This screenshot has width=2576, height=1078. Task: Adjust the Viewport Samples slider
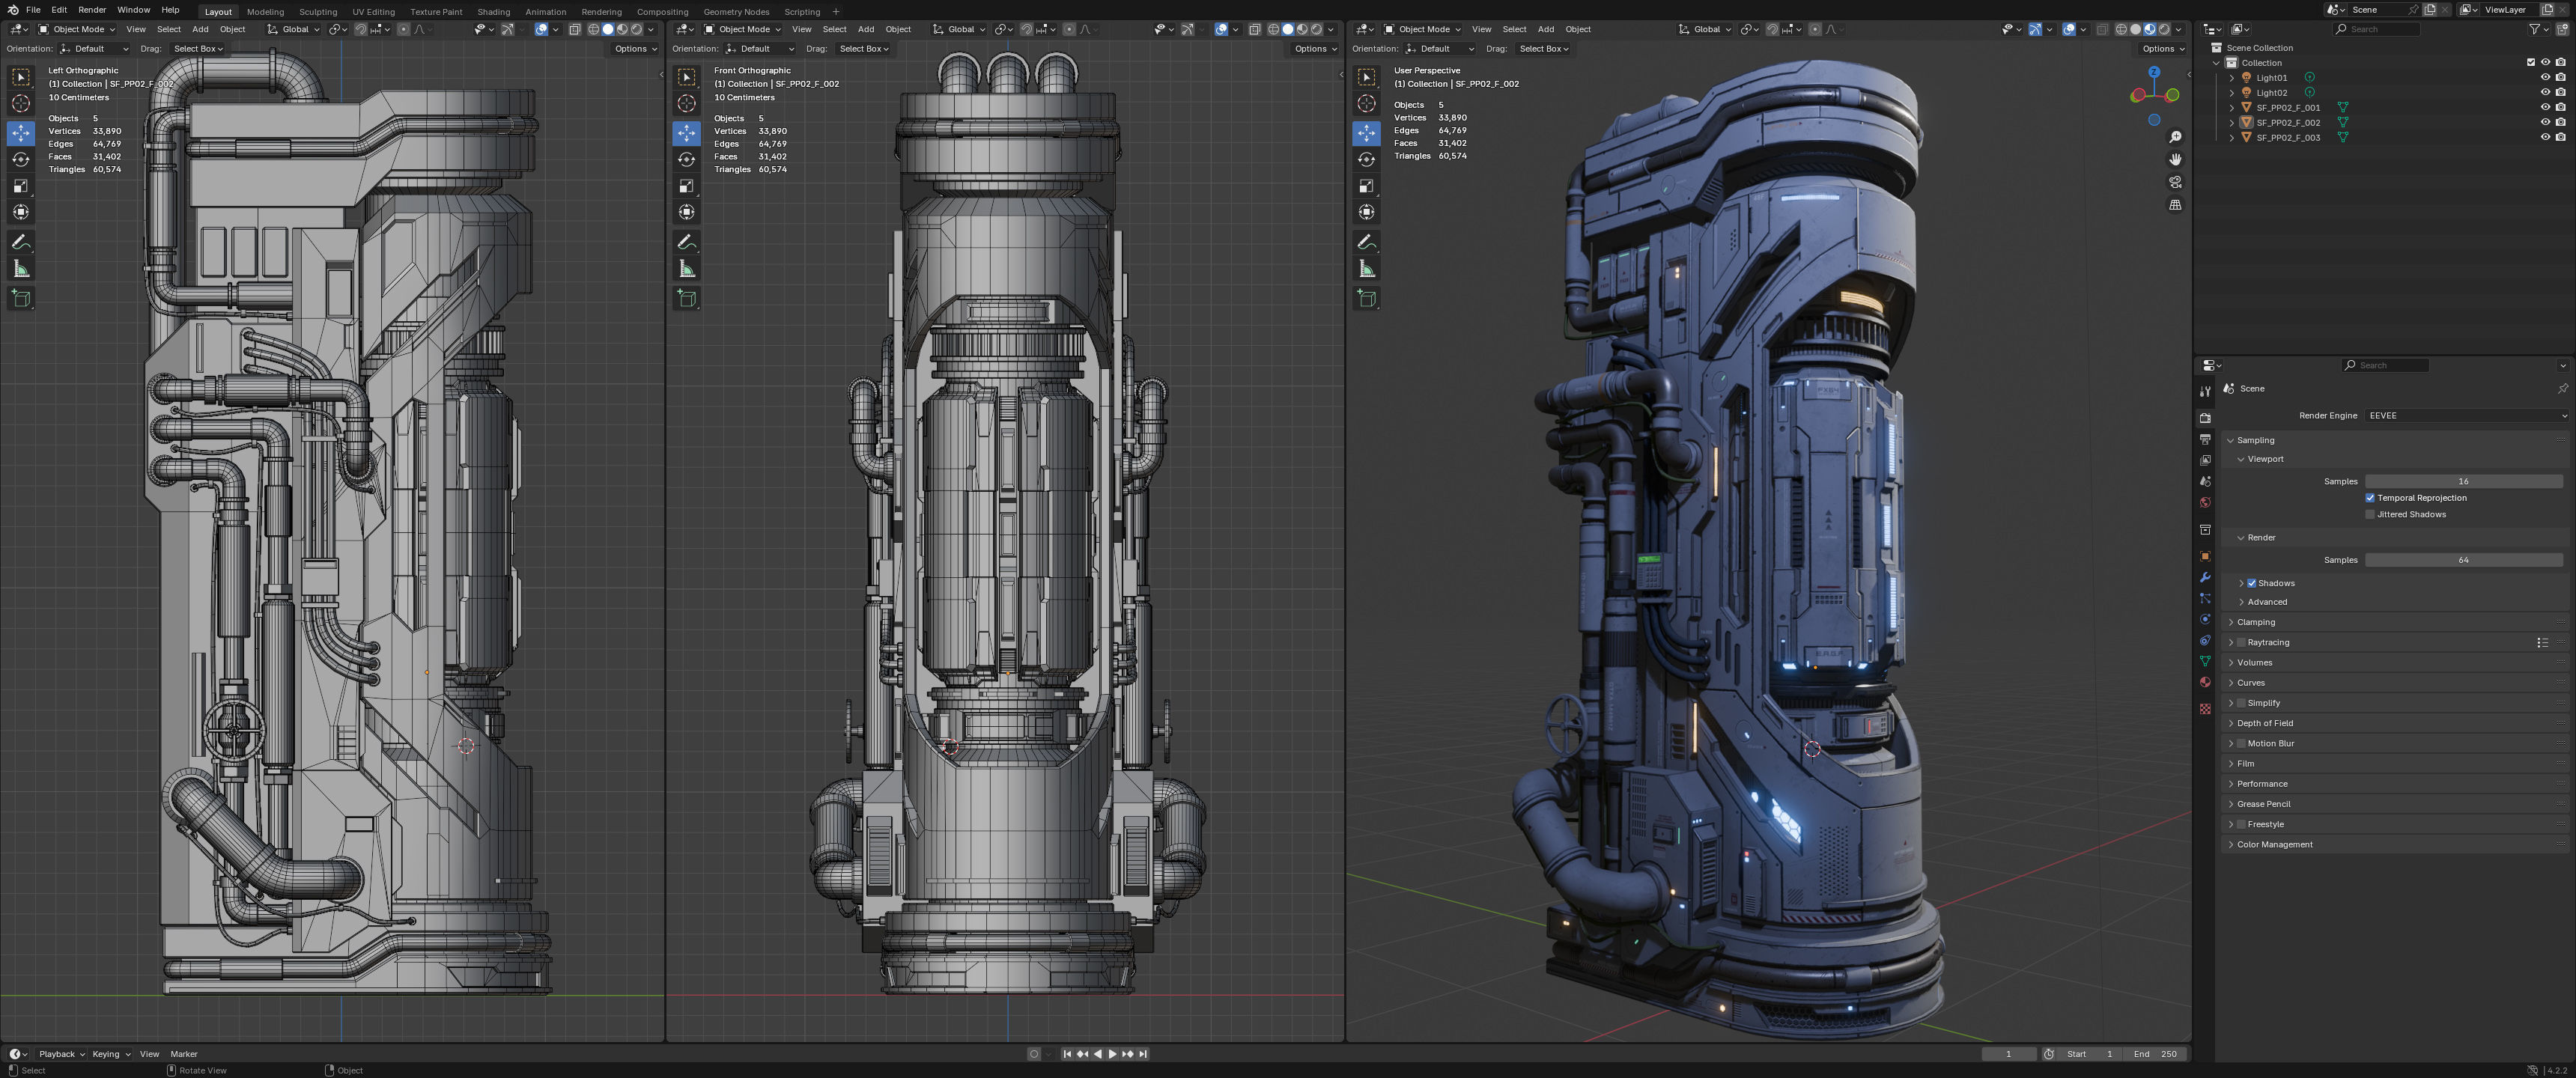(2462, 481)
